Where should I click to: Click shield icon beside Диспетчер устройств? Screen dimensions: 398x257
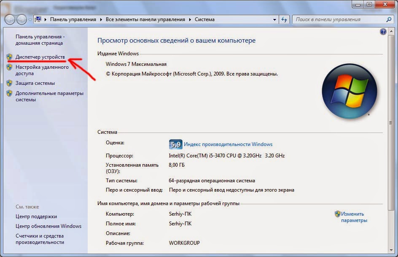click(x=9, y=57)
